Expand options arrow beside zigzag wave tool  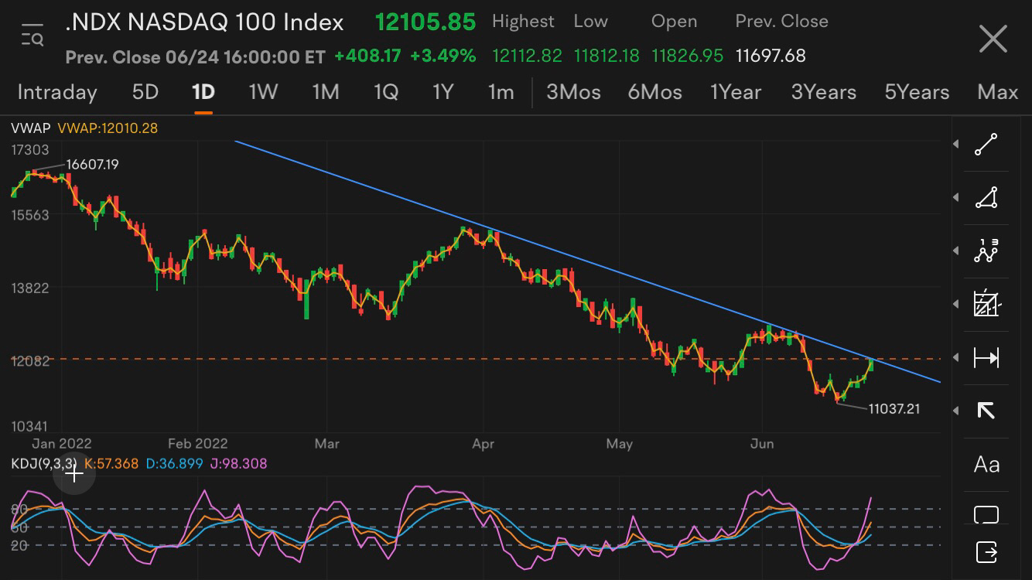pos(957,251)
